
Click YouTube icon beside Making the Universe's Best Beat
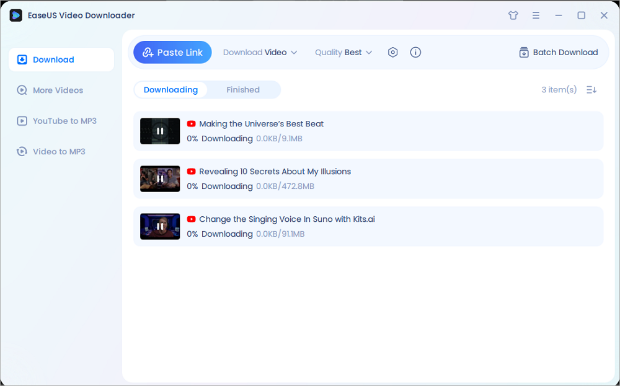192,124
